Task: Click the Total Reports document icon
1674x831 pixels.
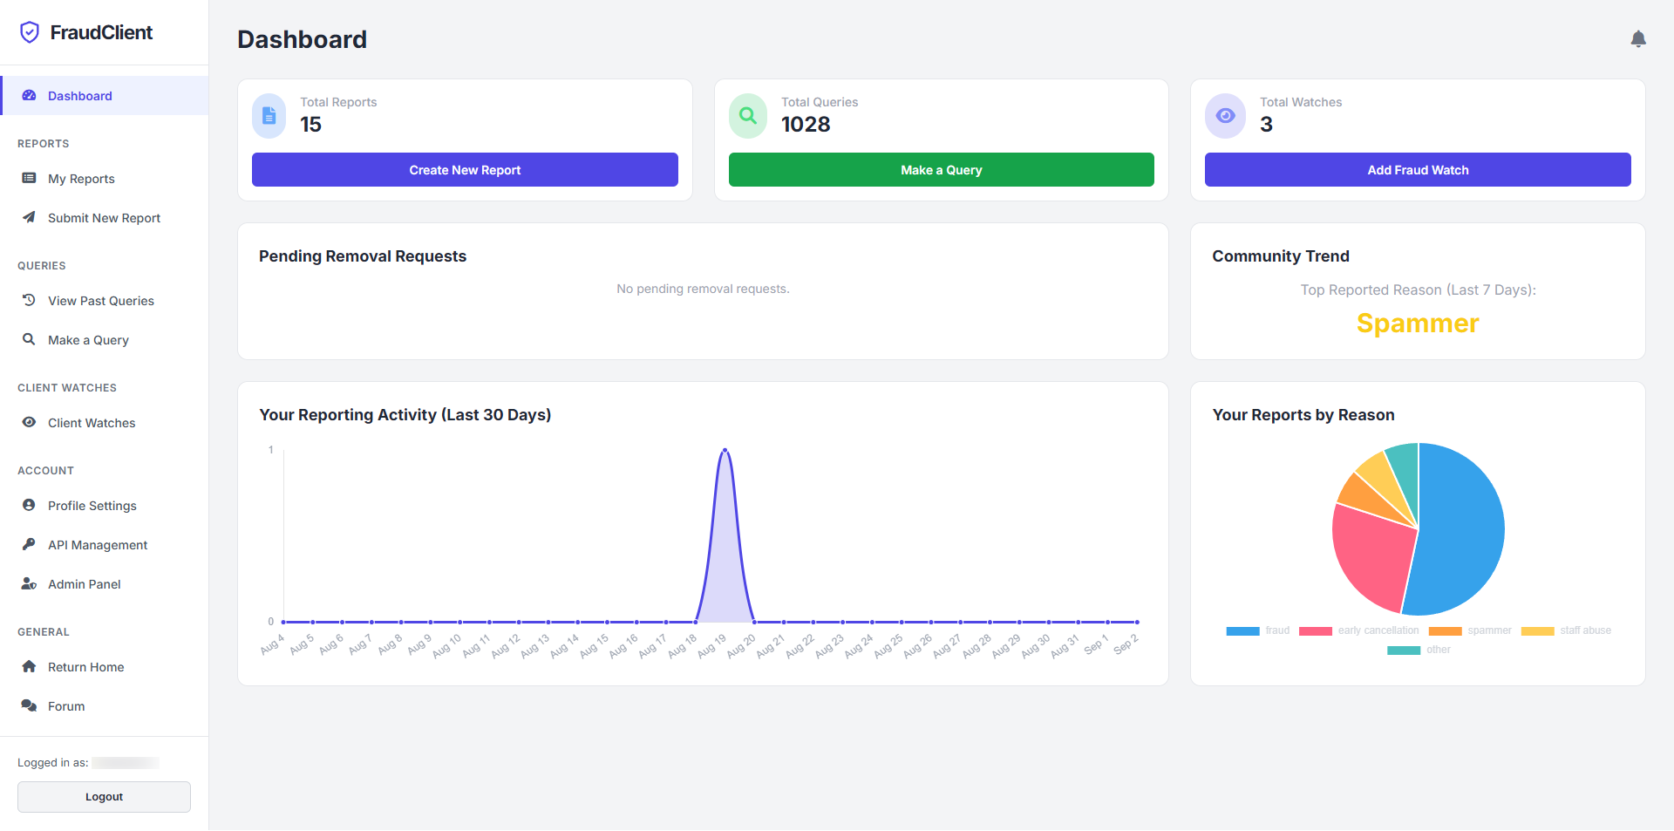Action: [x=269, y=116]
